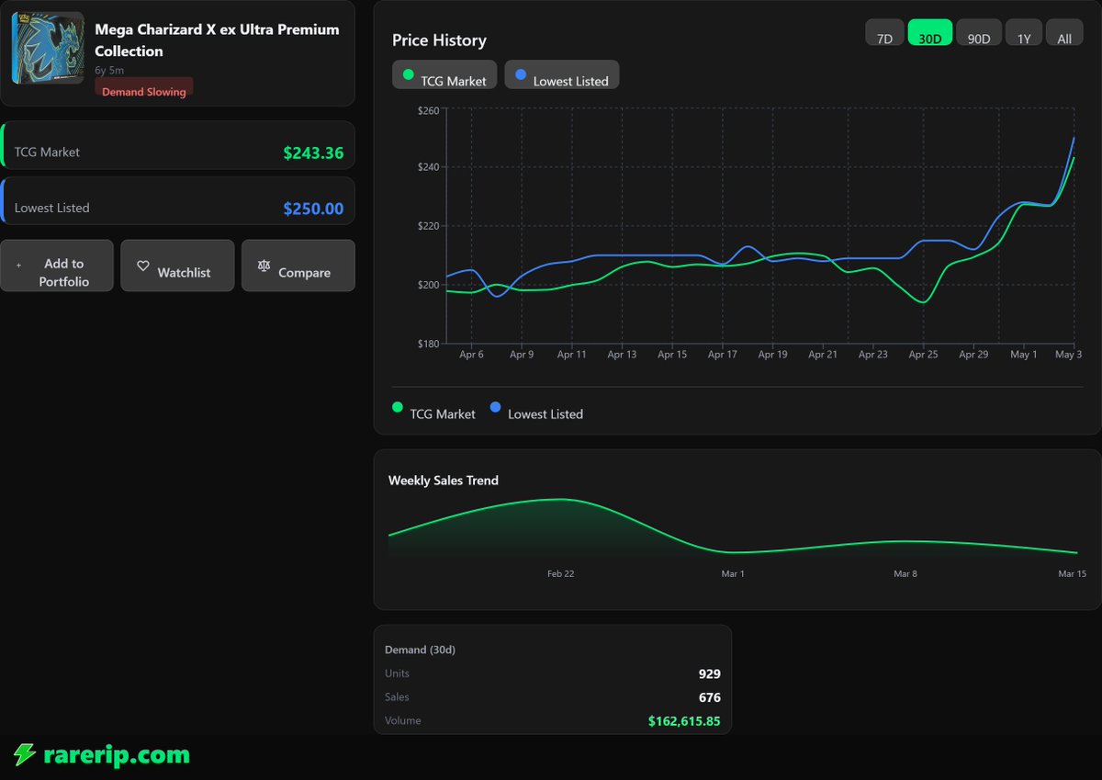Click the Sales value 676
This screenshot has height=780, width=1102.
pyautogui.click(x=709, y=697)
